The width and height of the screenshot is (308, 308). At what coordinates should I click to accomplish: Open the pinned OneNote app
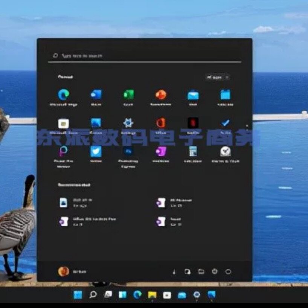[x=161, y=154]
